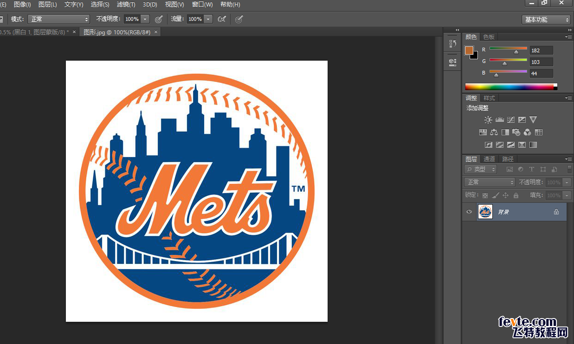Viewport: 574px width, 344px height.
Task: Hide the 背景 layer with eye icon
Action: click(469, 212)
